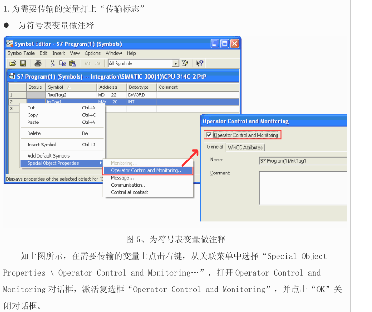372x312 pixels.
Task: Choose Delete from context menu
Action: 62,133
